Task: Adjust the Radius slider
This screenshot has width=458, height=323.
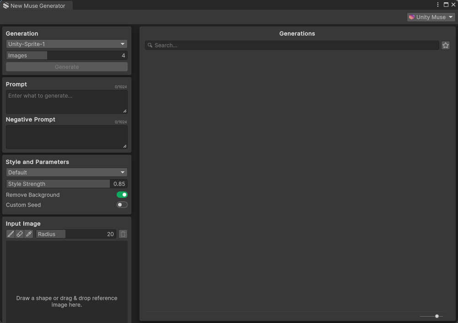Action: pos(76,234)
